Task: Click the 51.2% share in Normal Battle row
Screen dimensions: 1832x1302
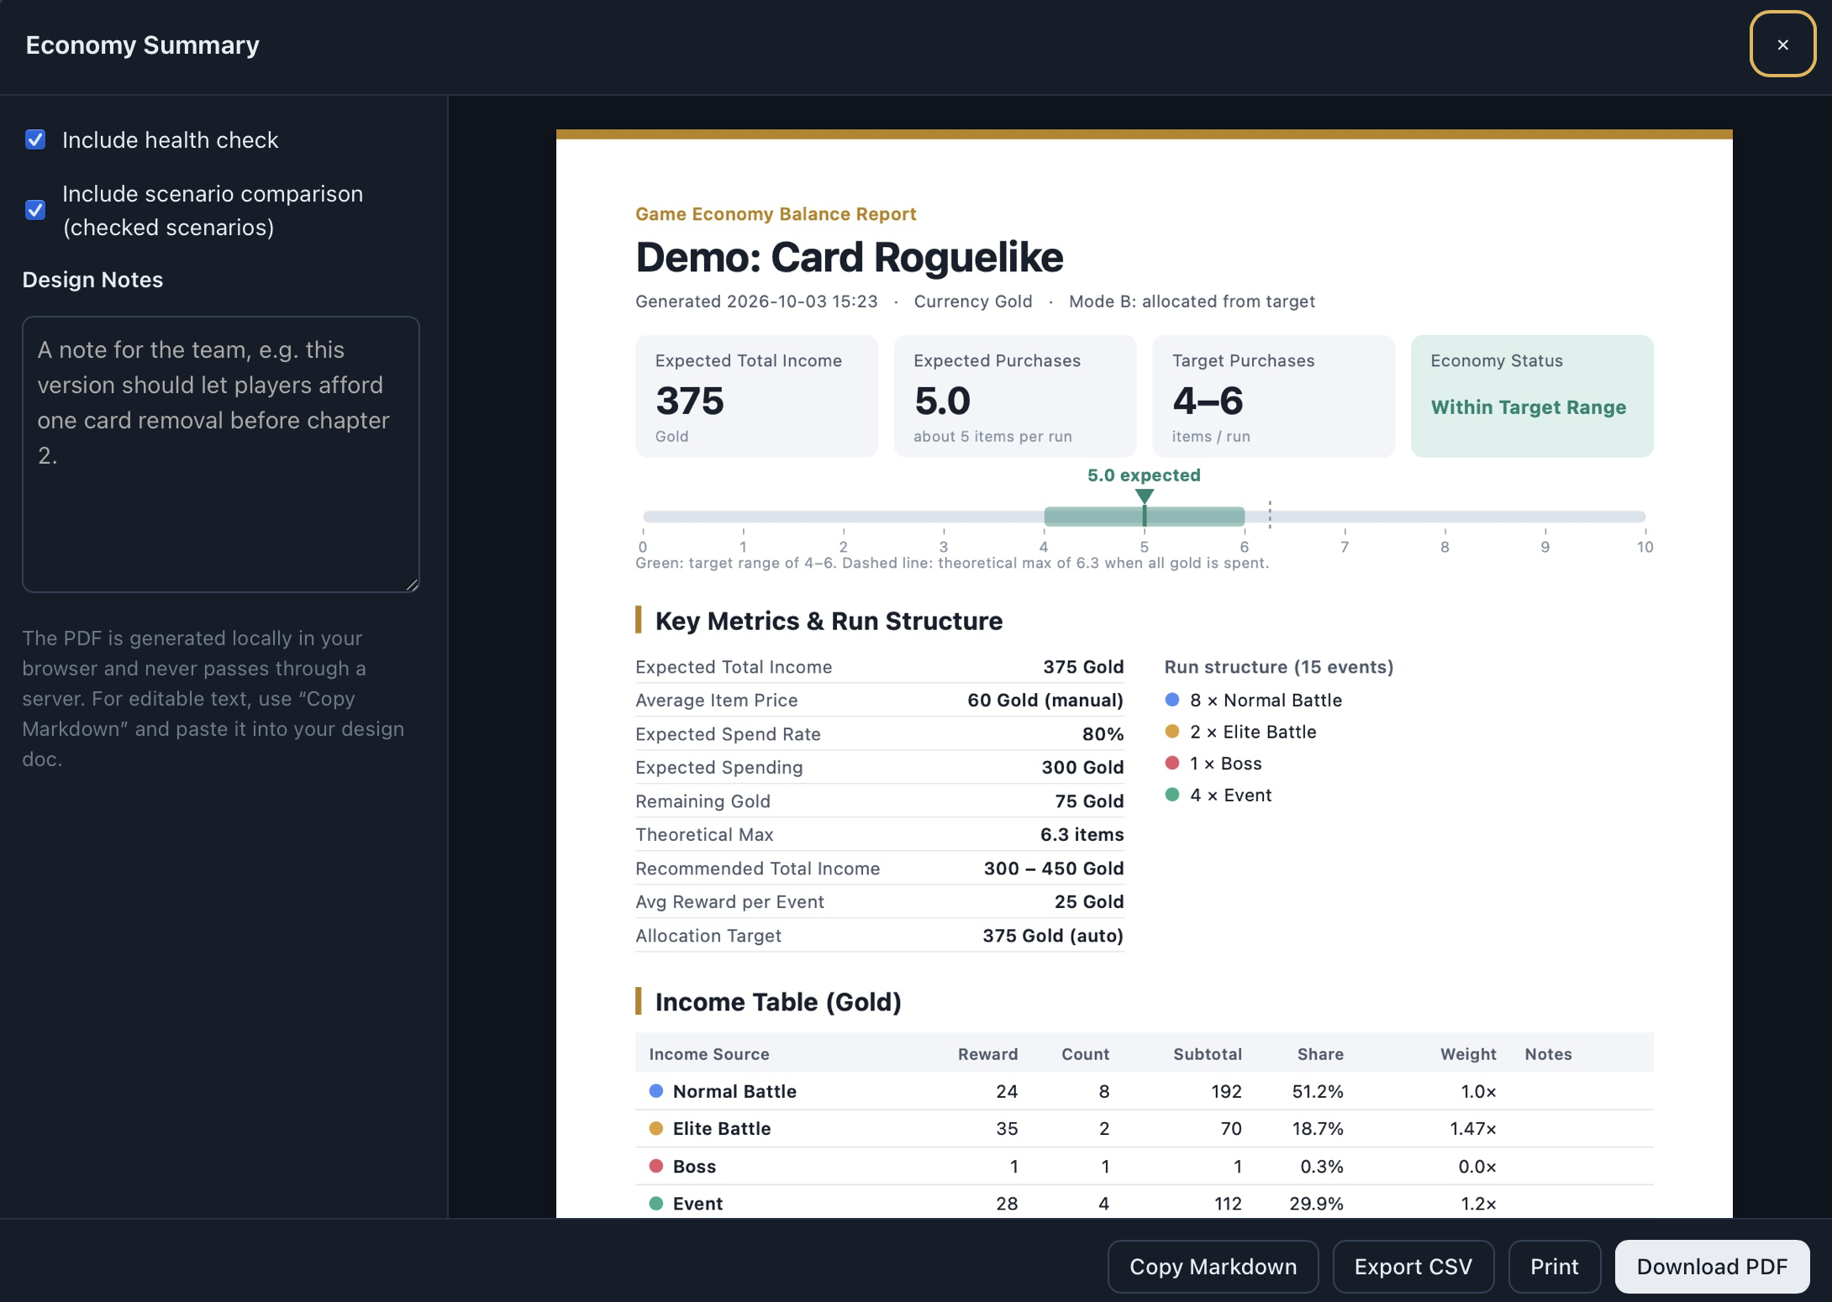Action: click(x=1318, y=1091)
